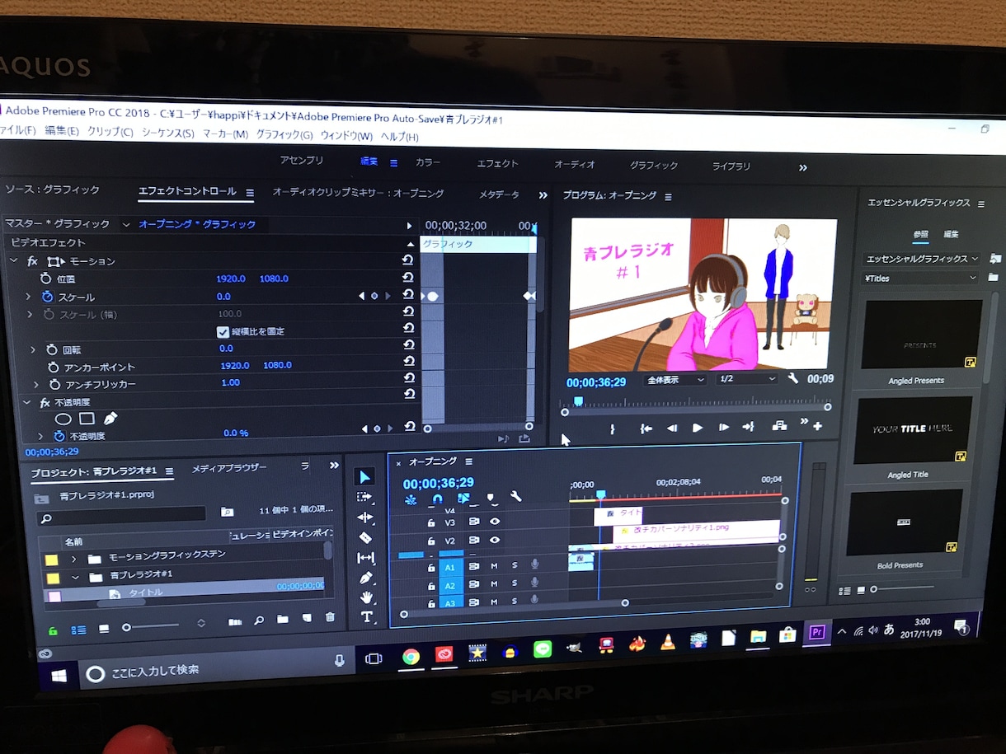
Task: Mute audio track A1
Action: 495,565
